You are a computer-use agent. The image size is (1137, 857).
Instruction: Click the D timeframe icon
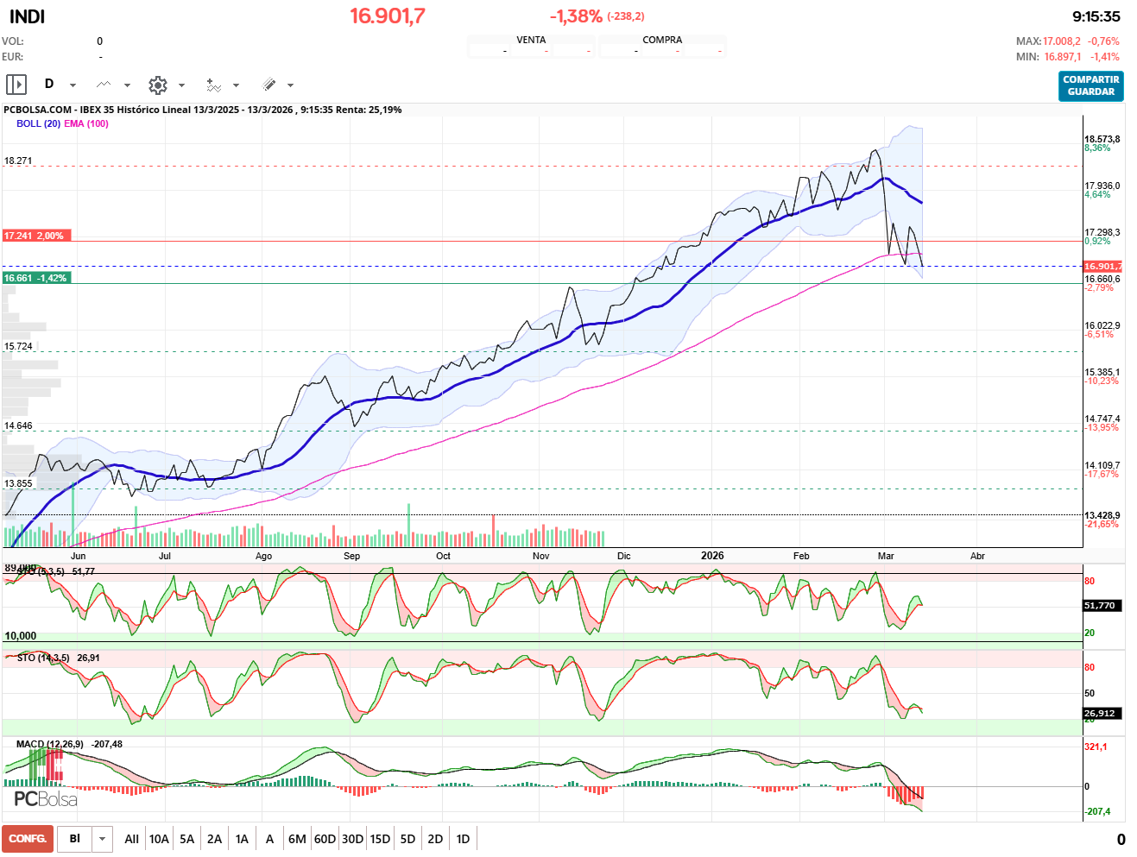[49, 84]
